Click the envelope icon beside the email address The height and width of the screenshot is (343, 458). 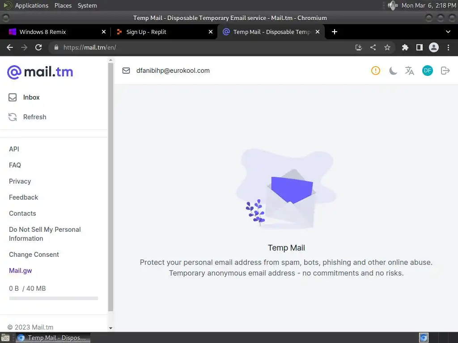[126, 71]
